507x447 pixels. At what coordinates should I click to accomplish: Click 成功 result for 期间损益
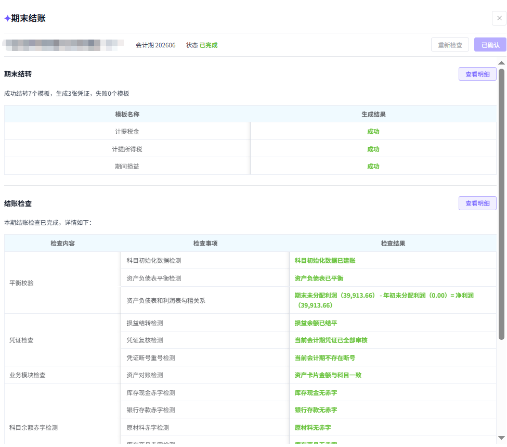pos(373,167)
